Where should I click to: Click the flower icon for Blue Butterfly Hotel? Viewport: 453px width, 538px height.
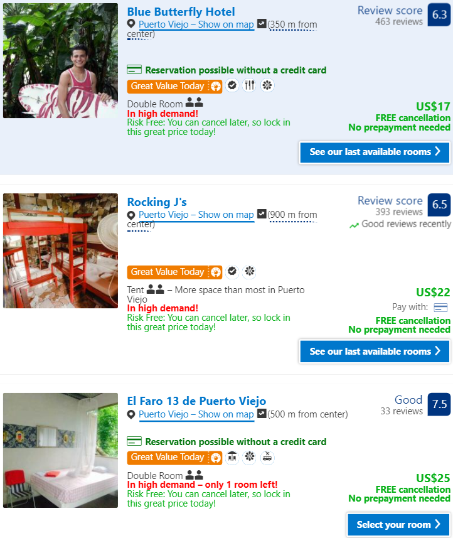(x=267, y=85)
